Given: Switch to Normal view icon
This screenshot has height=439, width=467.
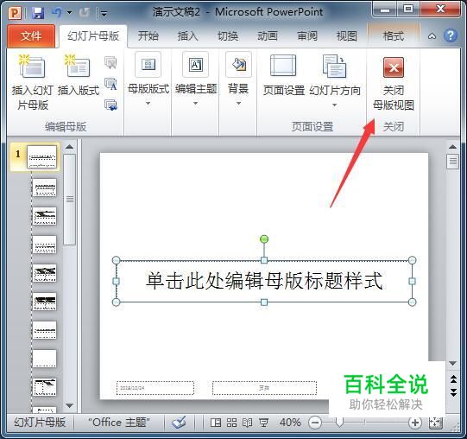Looking at the screenshot, I should coord(216,423).
